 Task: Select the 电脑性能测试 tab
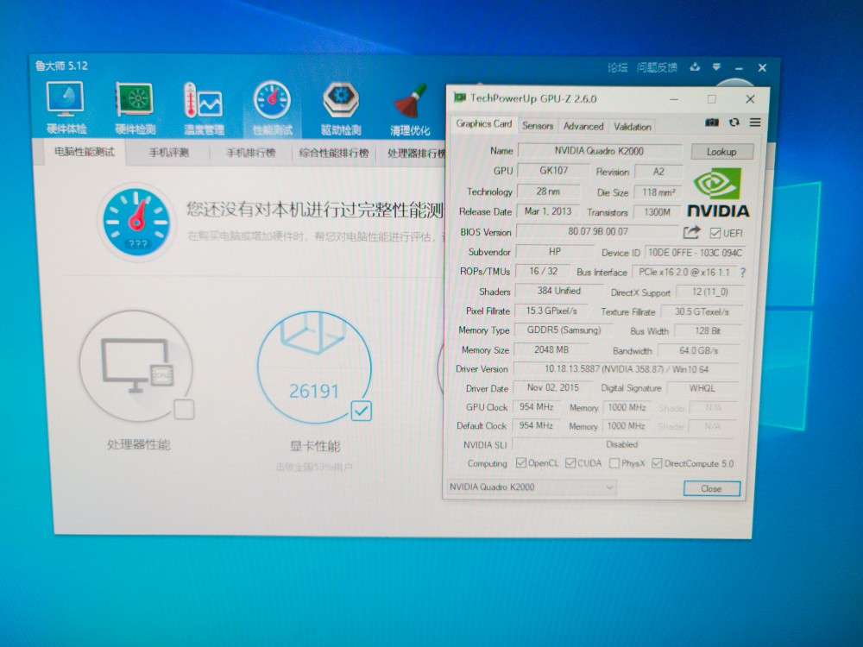coord(85,152)
